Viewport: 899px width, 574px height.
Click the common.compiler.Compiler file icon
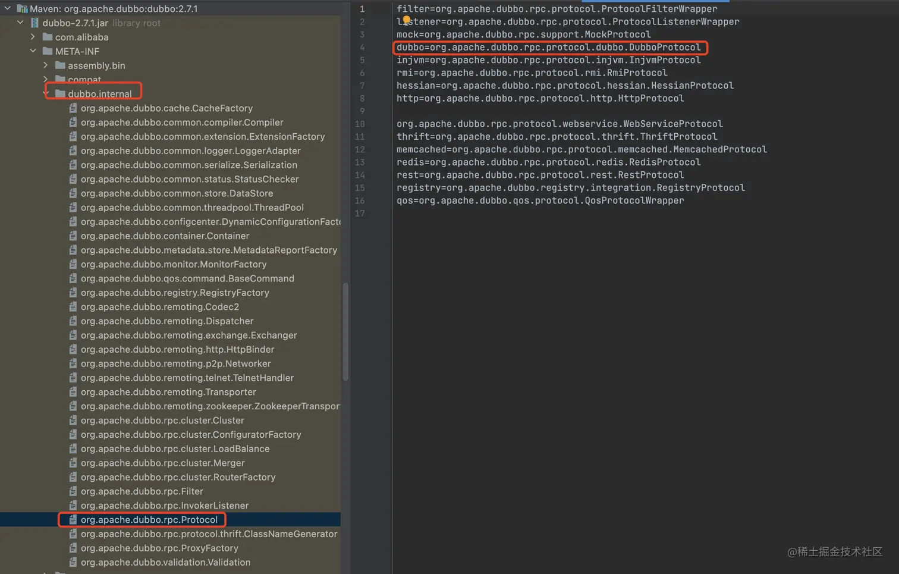pyautogui.click(x=73, y=122)
